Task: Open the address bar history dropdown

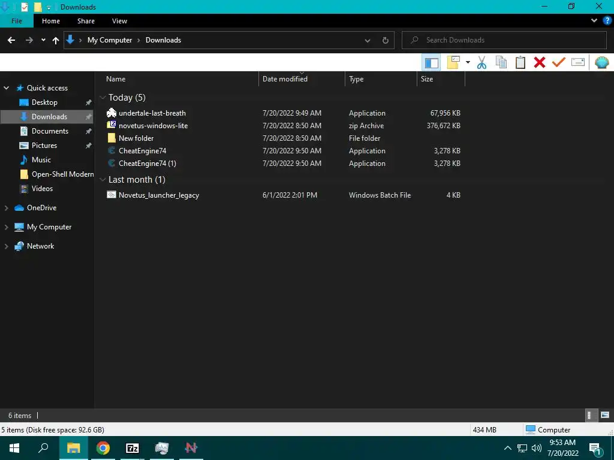Action: point(368,40)
